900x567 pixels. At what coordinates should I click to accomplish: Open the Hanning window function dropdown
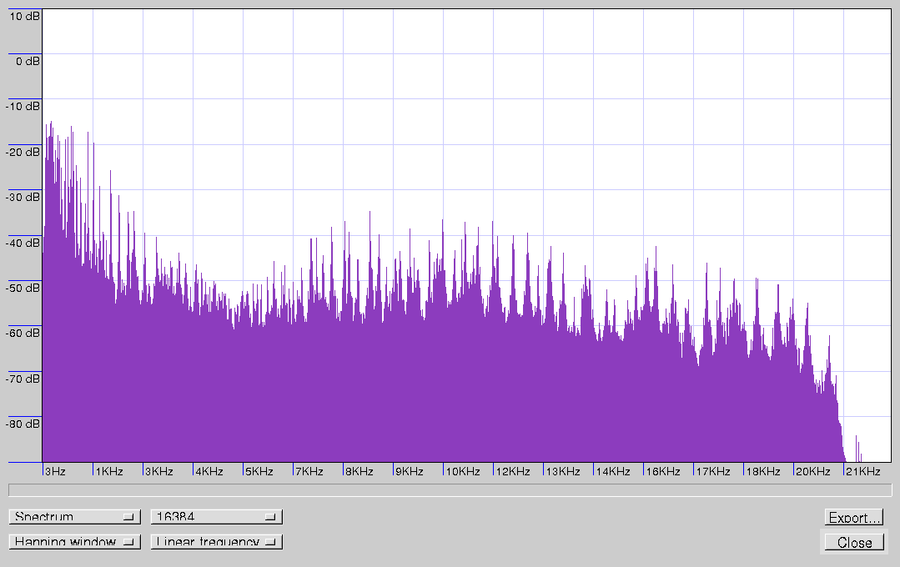74,542
